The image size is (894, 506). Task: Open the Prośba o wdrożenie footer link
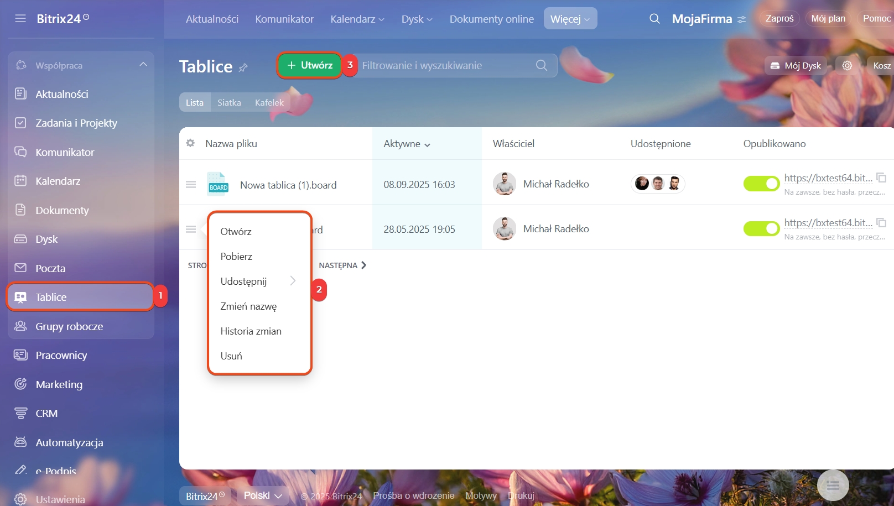tap(414, 495)
